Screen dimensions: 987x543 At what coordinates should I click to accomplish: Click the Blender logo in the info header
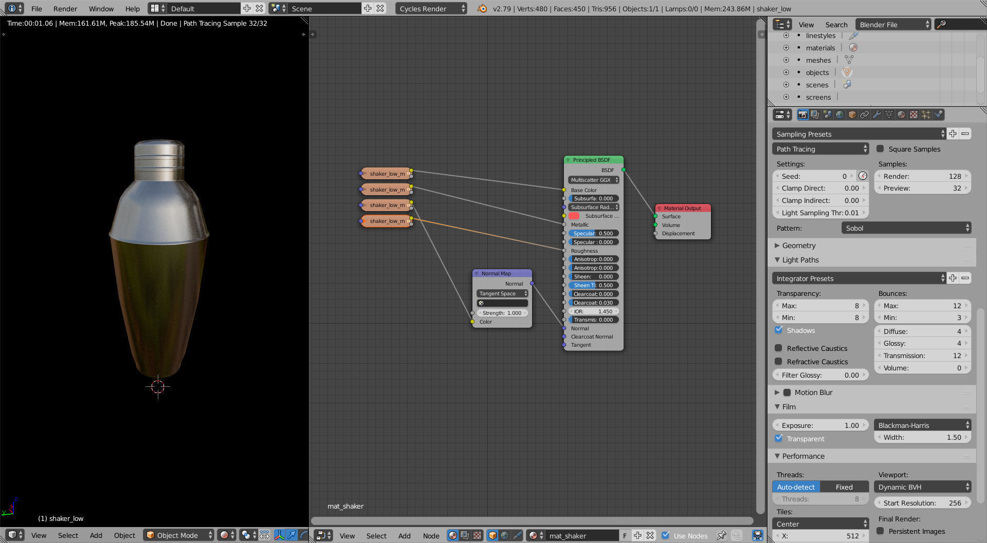click(x=482, y=9)
